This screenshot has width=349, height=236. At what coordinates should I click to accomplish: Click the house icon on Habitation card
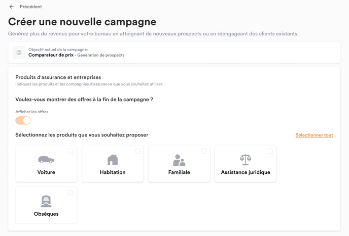tap(113, 160)
